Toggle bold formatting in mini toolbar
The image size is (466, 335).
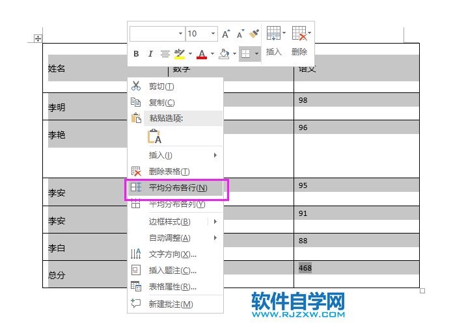136,54
